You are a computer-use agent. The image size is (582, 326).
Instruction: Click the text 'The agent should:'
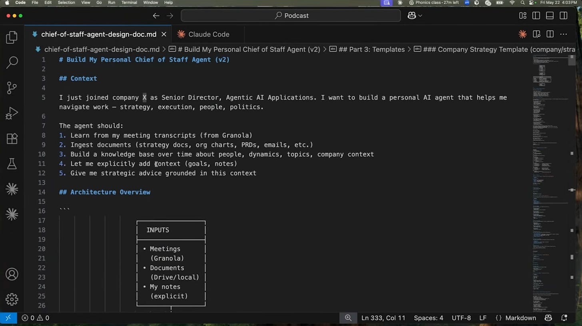pyautogui.click(x=91, y=126)
